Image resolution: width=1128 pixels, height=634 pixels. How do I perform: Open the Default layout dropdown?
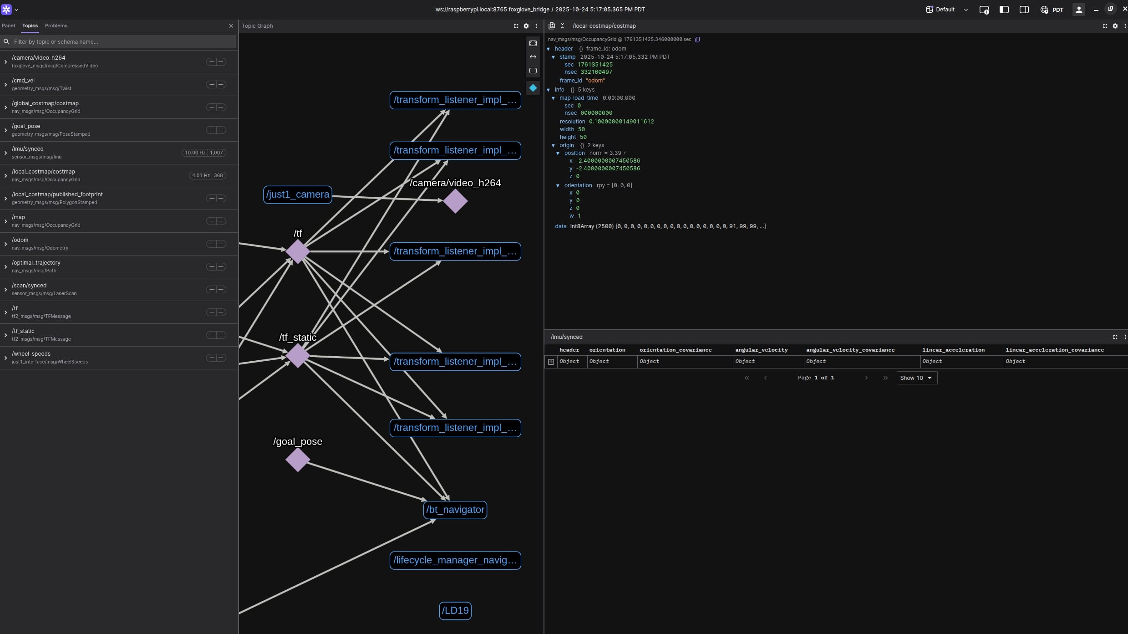click(x=947, y=10)
